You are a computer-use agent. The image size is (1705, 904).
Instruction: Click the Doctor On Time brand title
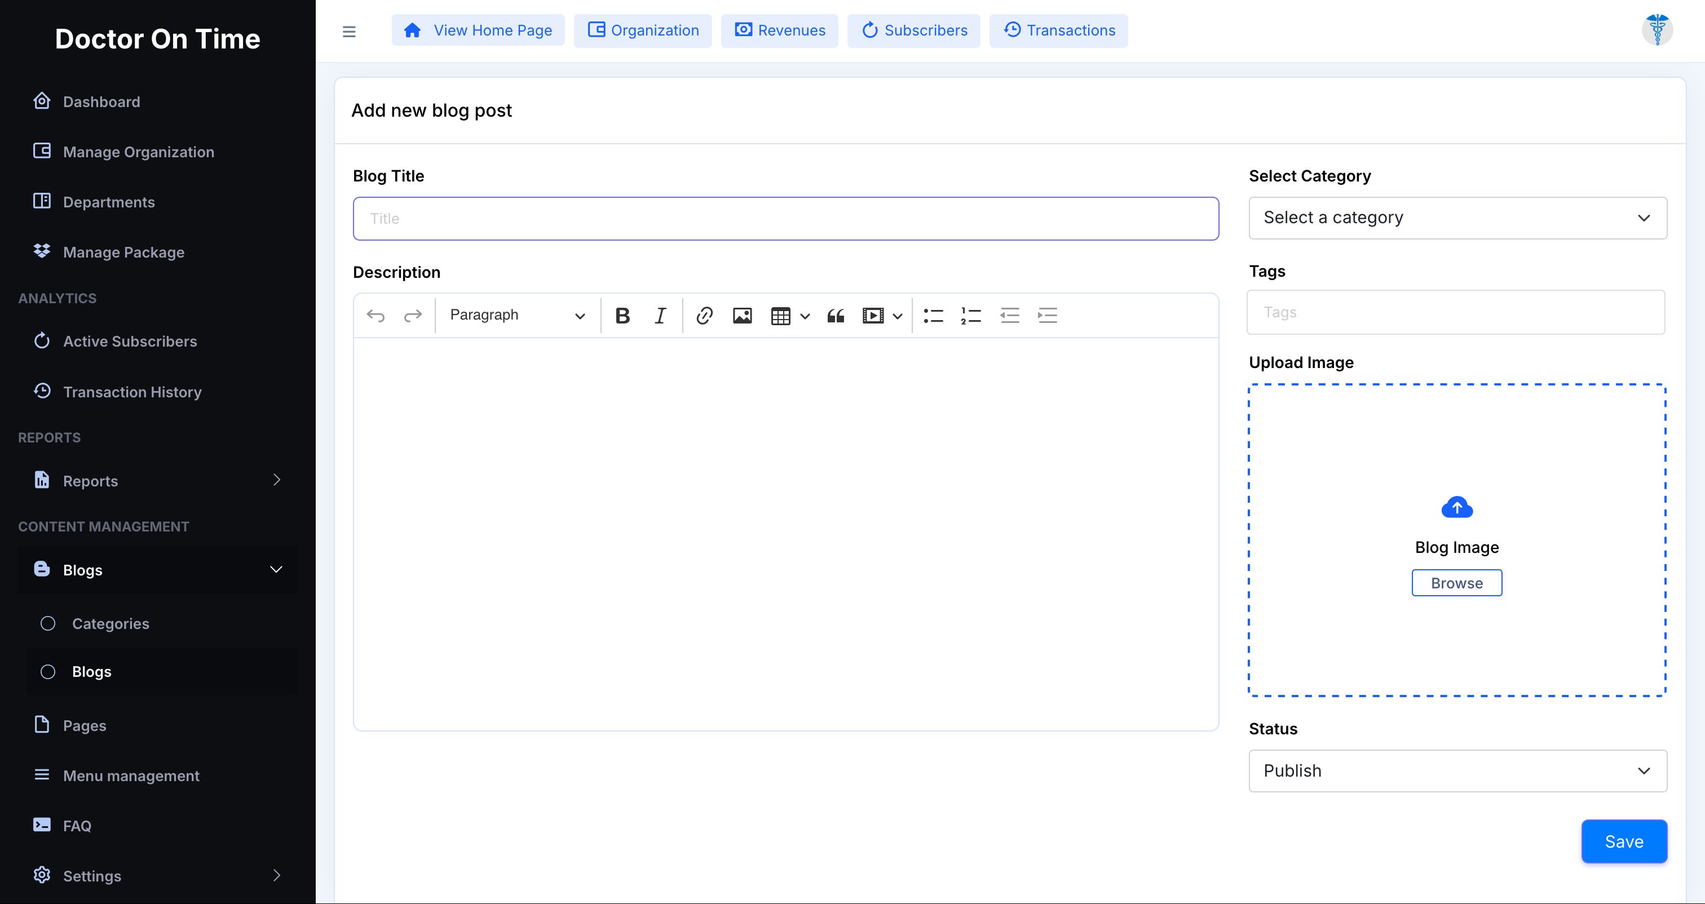point(157,38)
